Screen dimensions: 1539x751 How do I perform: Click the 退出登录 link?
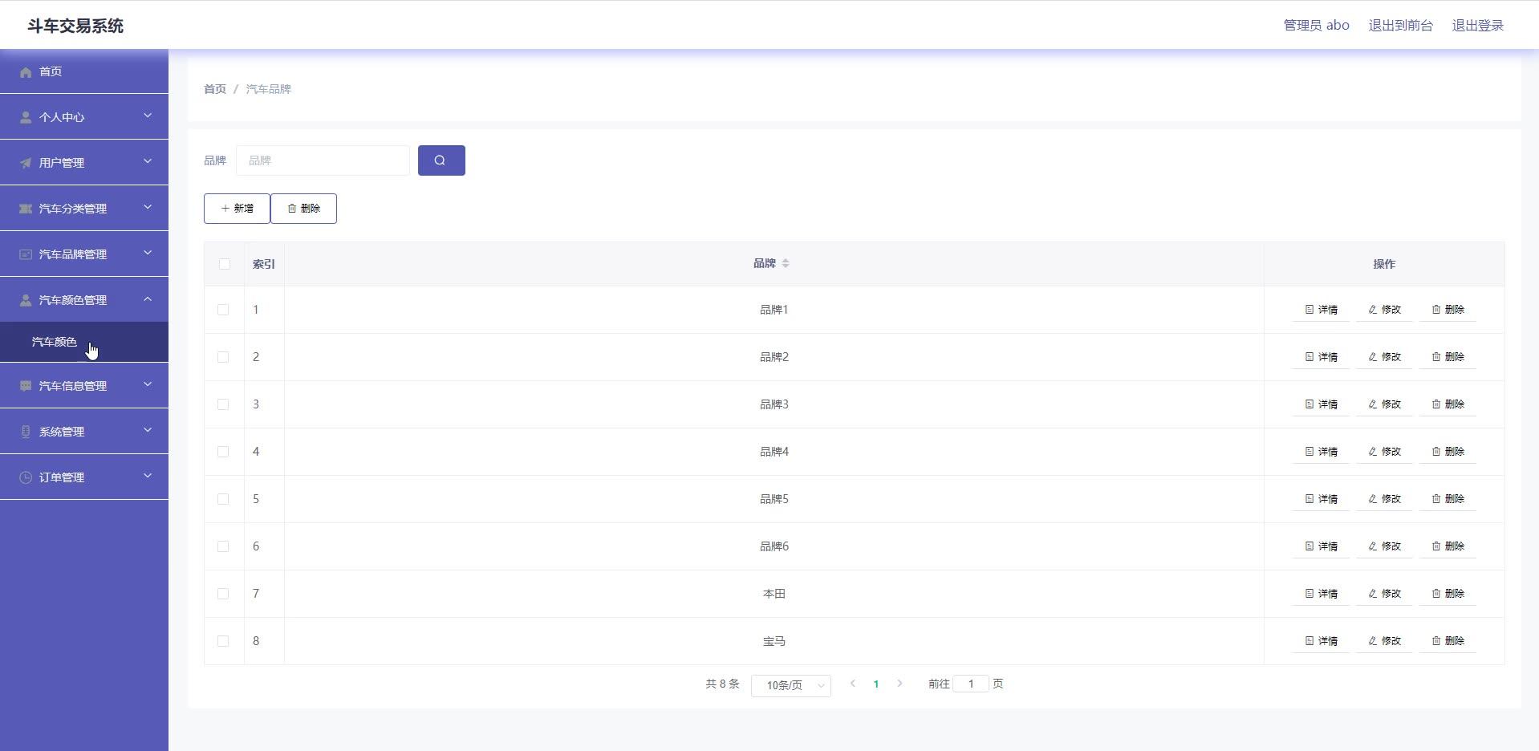(1477, 26)
